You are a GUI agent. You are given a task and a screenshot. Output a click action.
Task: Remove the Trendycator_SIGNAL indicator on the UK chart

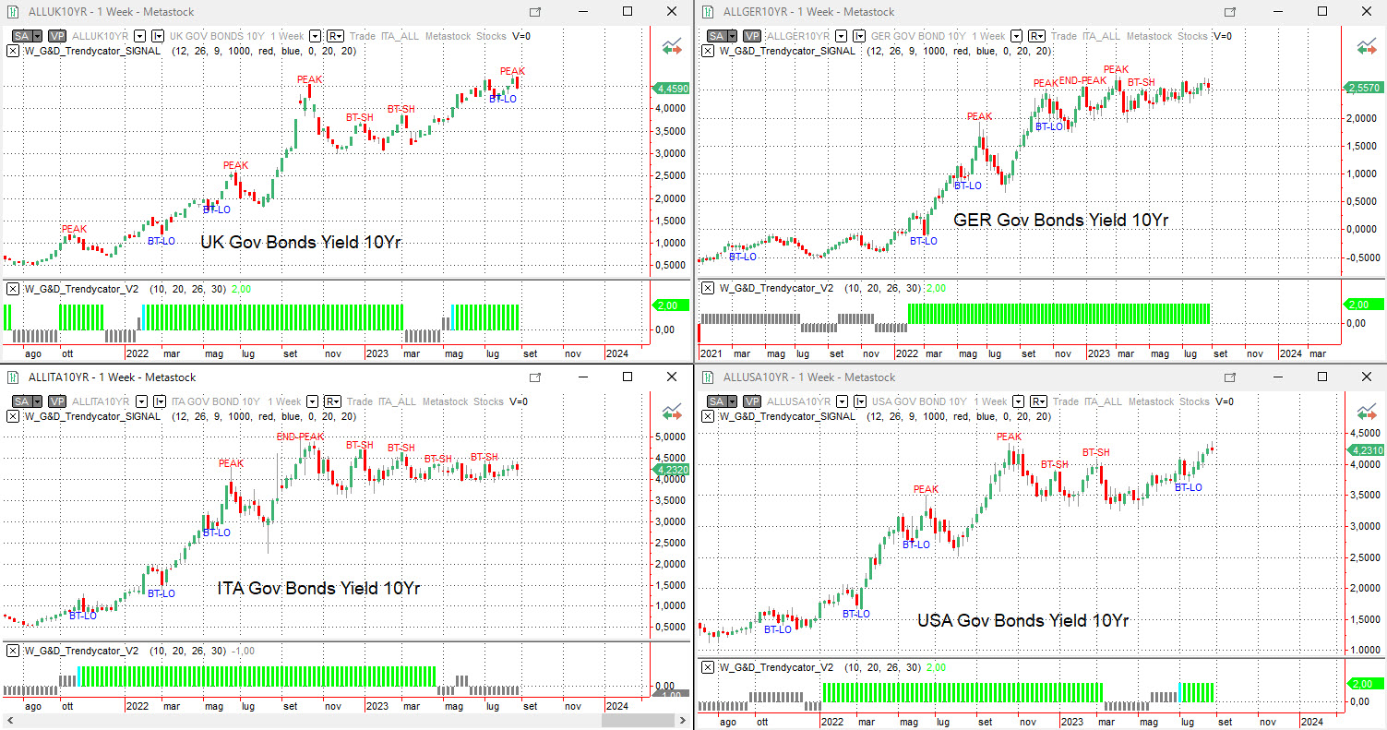tap(12, 51)
